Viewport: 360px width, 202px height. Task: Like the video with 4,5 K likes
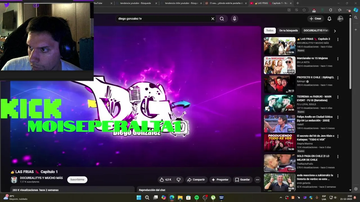tap(165, 180)
